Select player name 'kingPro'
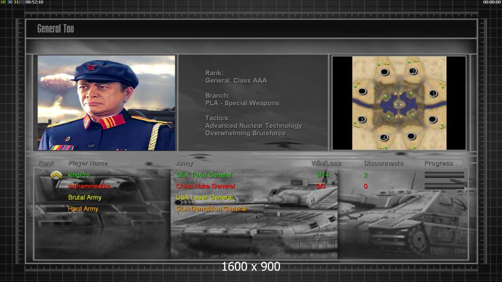Screen dimensions: 502x282 [x=79, y=175]
